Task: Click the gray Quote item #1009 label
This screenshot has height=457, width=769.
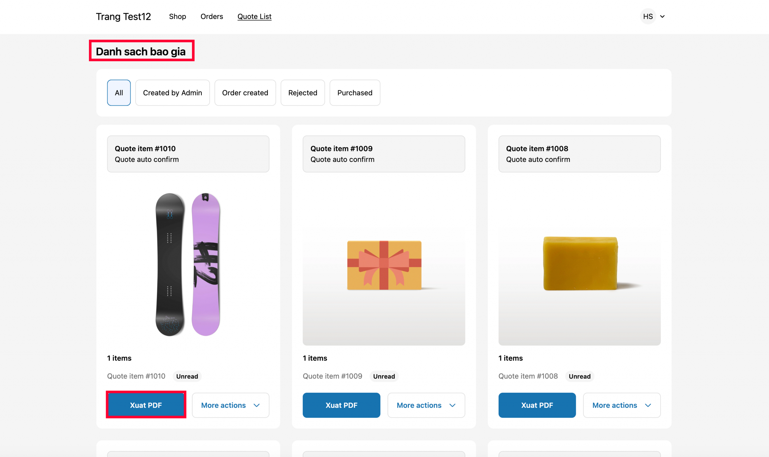Action: (332, 376)
